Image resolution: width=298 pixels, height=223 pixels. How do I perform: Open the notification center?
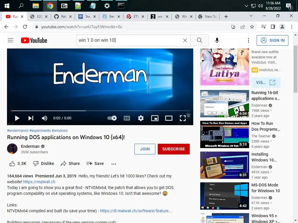[289, 6]
